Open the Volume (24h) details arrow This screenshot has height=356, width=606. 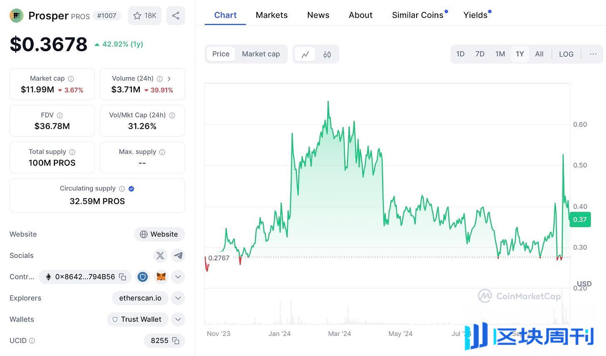coord(169,79)
